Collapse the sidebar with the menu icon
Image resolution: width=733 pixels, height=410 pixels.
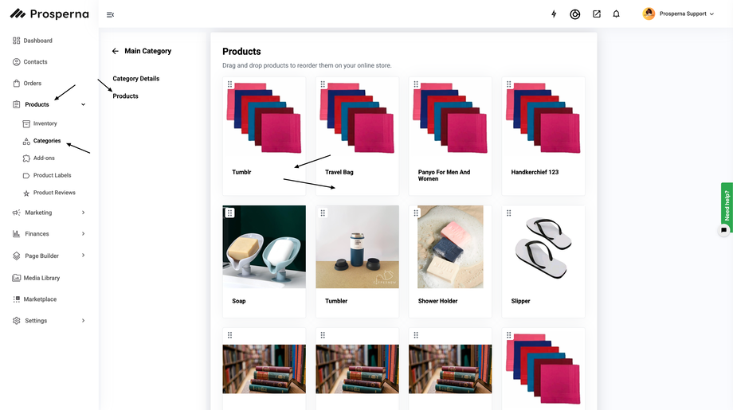110,14
